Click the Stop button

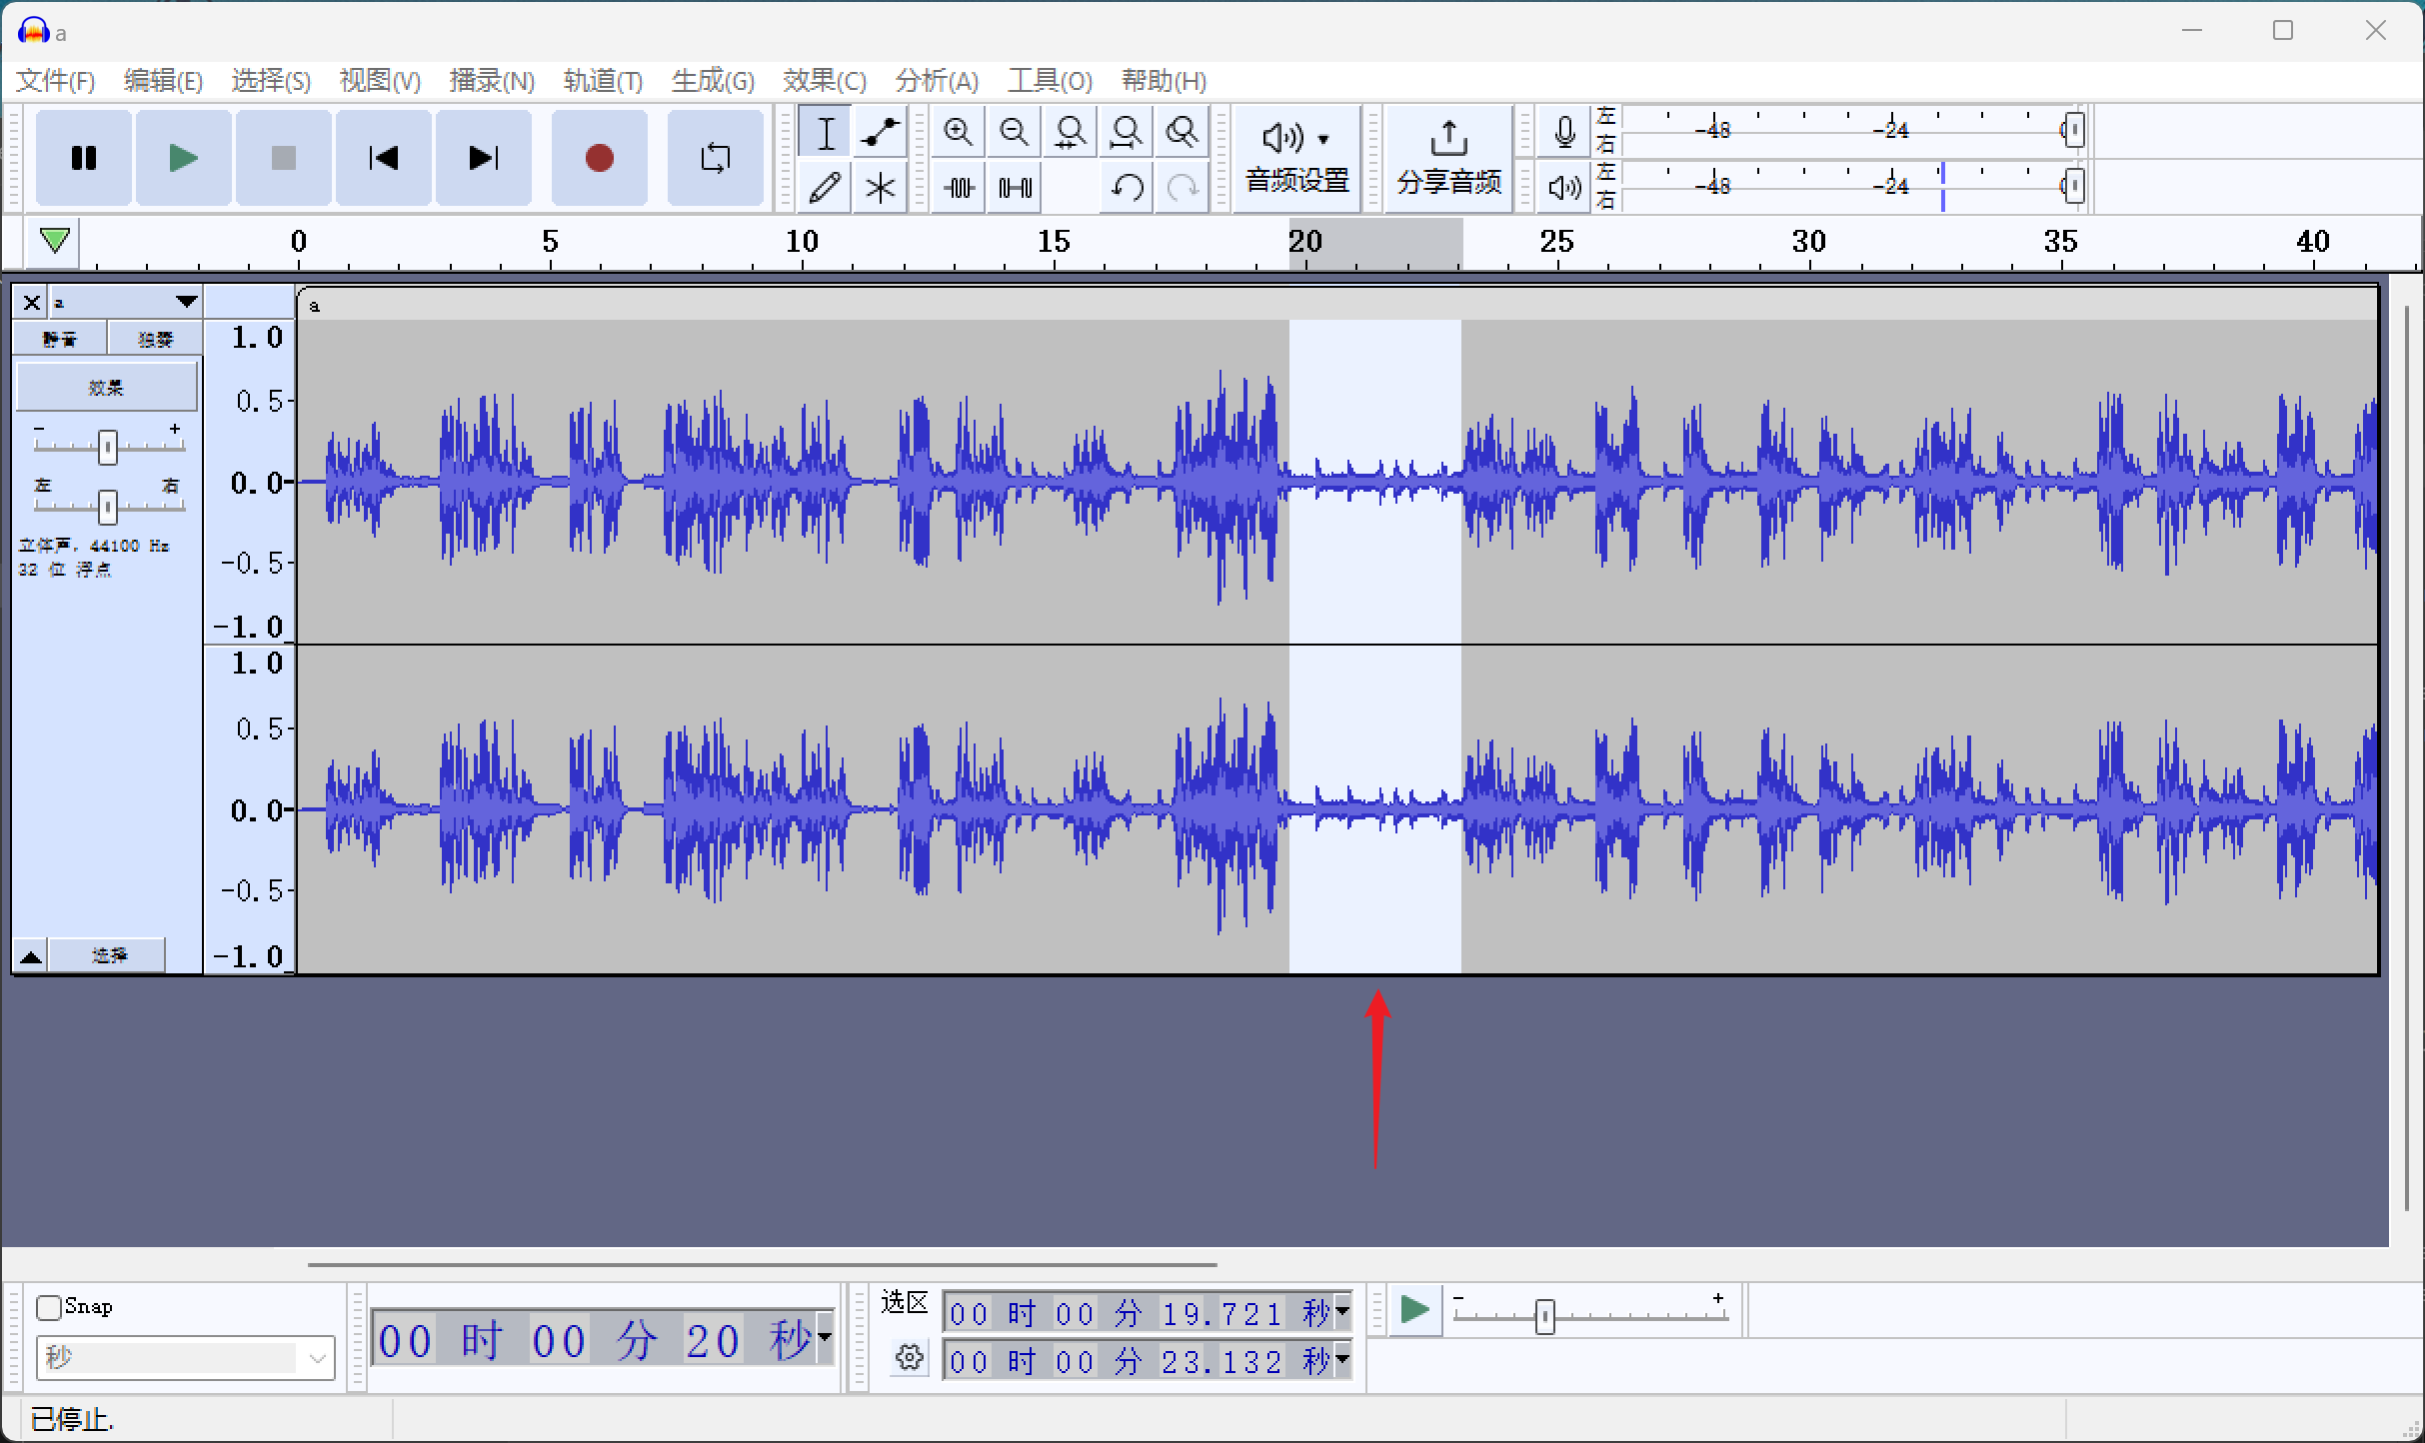[284, 158]
